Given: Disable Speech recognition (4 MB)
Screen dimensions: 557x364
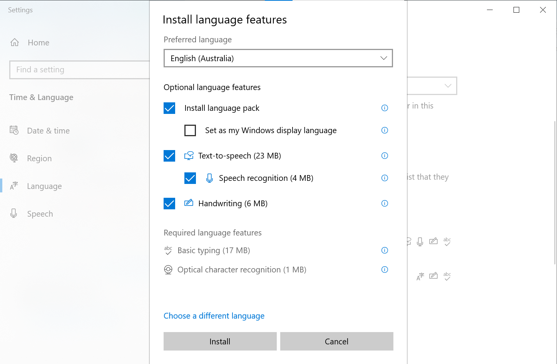Looking at the screenshot, I should (x=190, y=178).
